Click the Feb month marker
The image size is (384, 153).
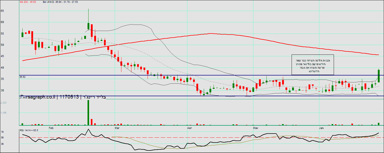[51, 127]
